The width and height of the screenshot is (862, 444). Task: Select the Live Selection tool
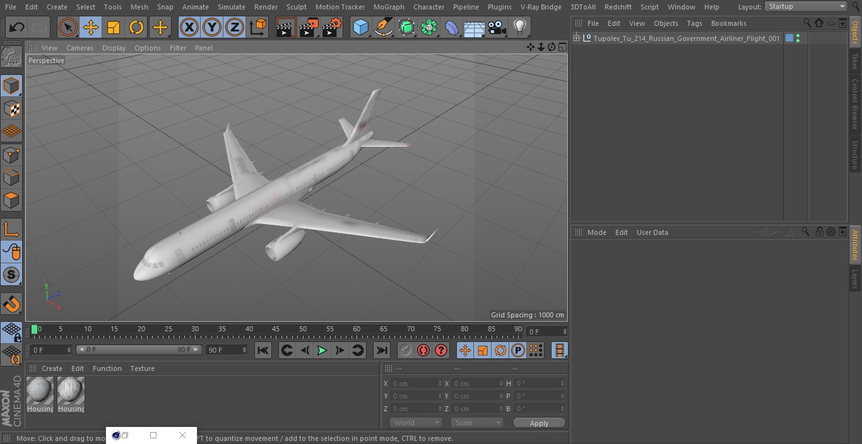pyautogui.click(x=68, y=27)
